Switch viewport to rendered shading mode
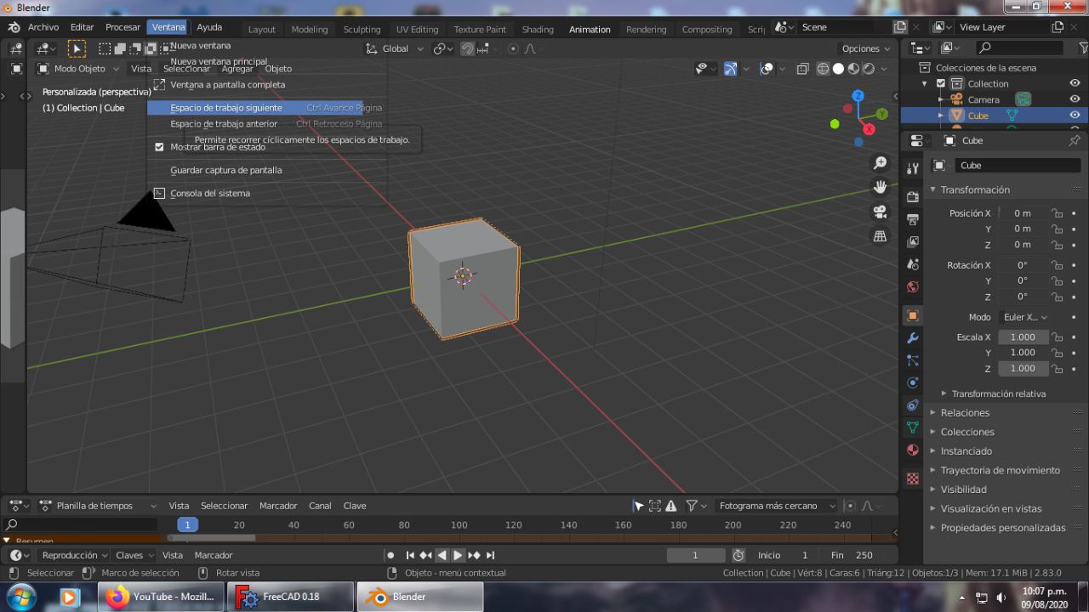Viewport: 1089px width, 612px height. (868, 69)
